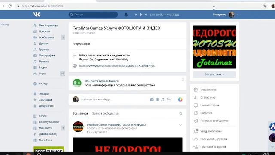This screenshot has width=275, height=155.
Task: Skip to previous audio track
Action: click(136, 15)
